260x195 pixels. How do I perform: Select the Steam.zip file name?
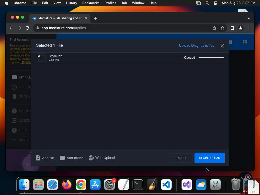click(56, 56)
